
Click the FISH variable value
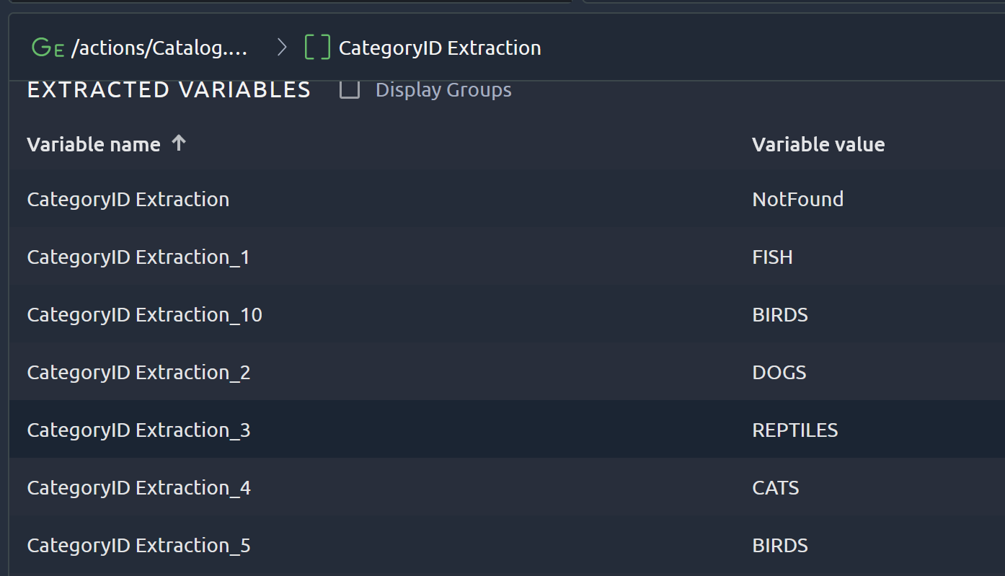click(x=772, y=257)
